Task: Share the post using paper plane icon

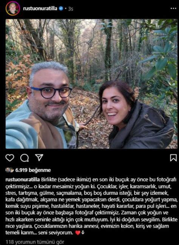Action: [39, 158]
